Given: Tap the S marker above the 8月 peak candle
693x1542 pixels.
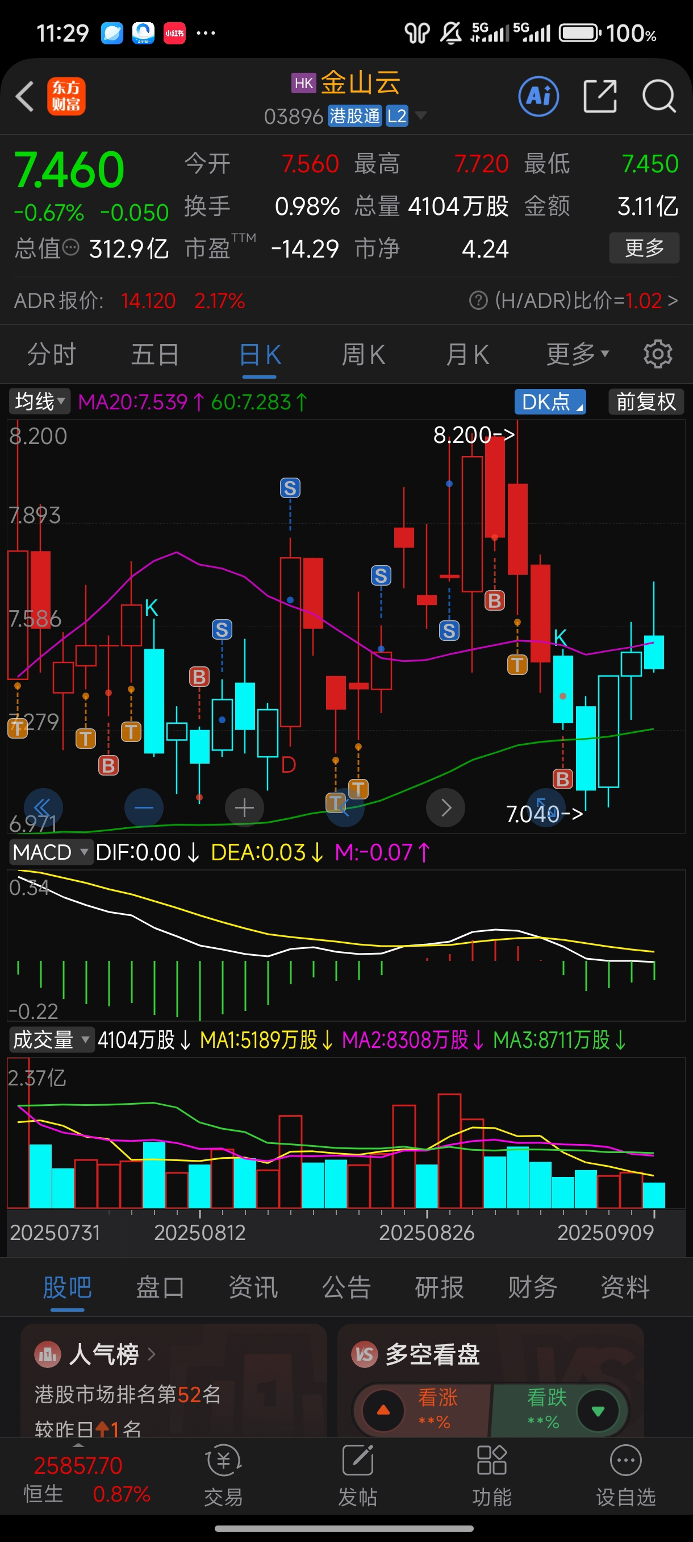Looking at the screenshot, I should (290, 488).
